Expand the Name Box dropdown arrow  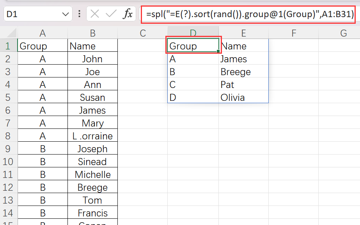pyautogui.click(x=65, y=14)
